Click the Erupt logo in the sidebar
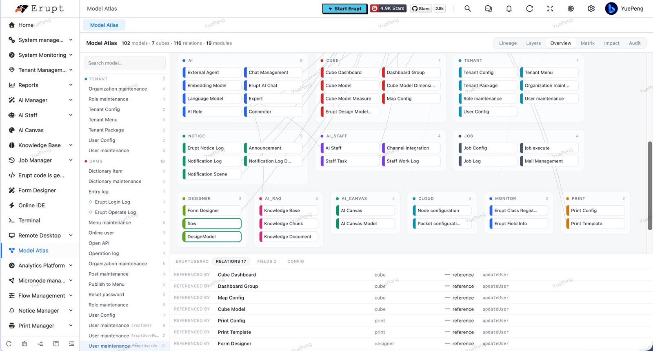This screenshot has height=351, width=653. coord(40,9)
